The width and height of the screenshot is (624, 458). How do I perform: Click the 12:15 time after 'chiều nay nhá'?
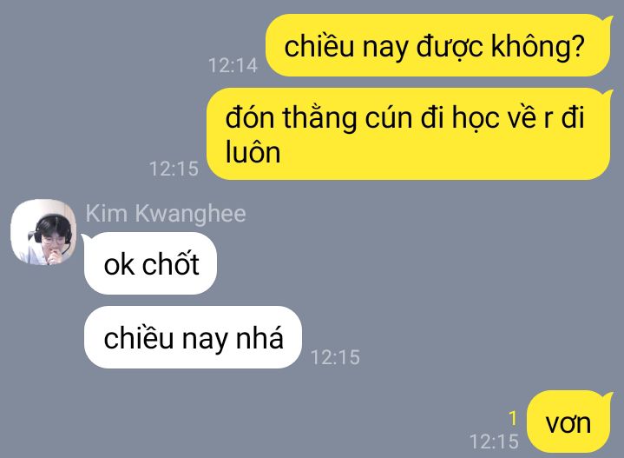[x=335, y=357]
